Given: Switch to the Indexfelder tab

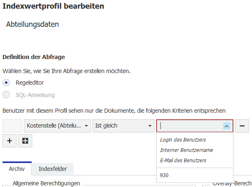Looking at the screenshot, I should tap(52, 168).
